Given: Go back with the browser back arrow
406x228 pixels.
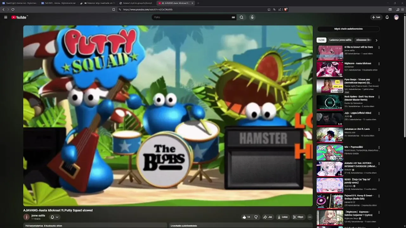Looking at the screenshot, I should 3,9.
